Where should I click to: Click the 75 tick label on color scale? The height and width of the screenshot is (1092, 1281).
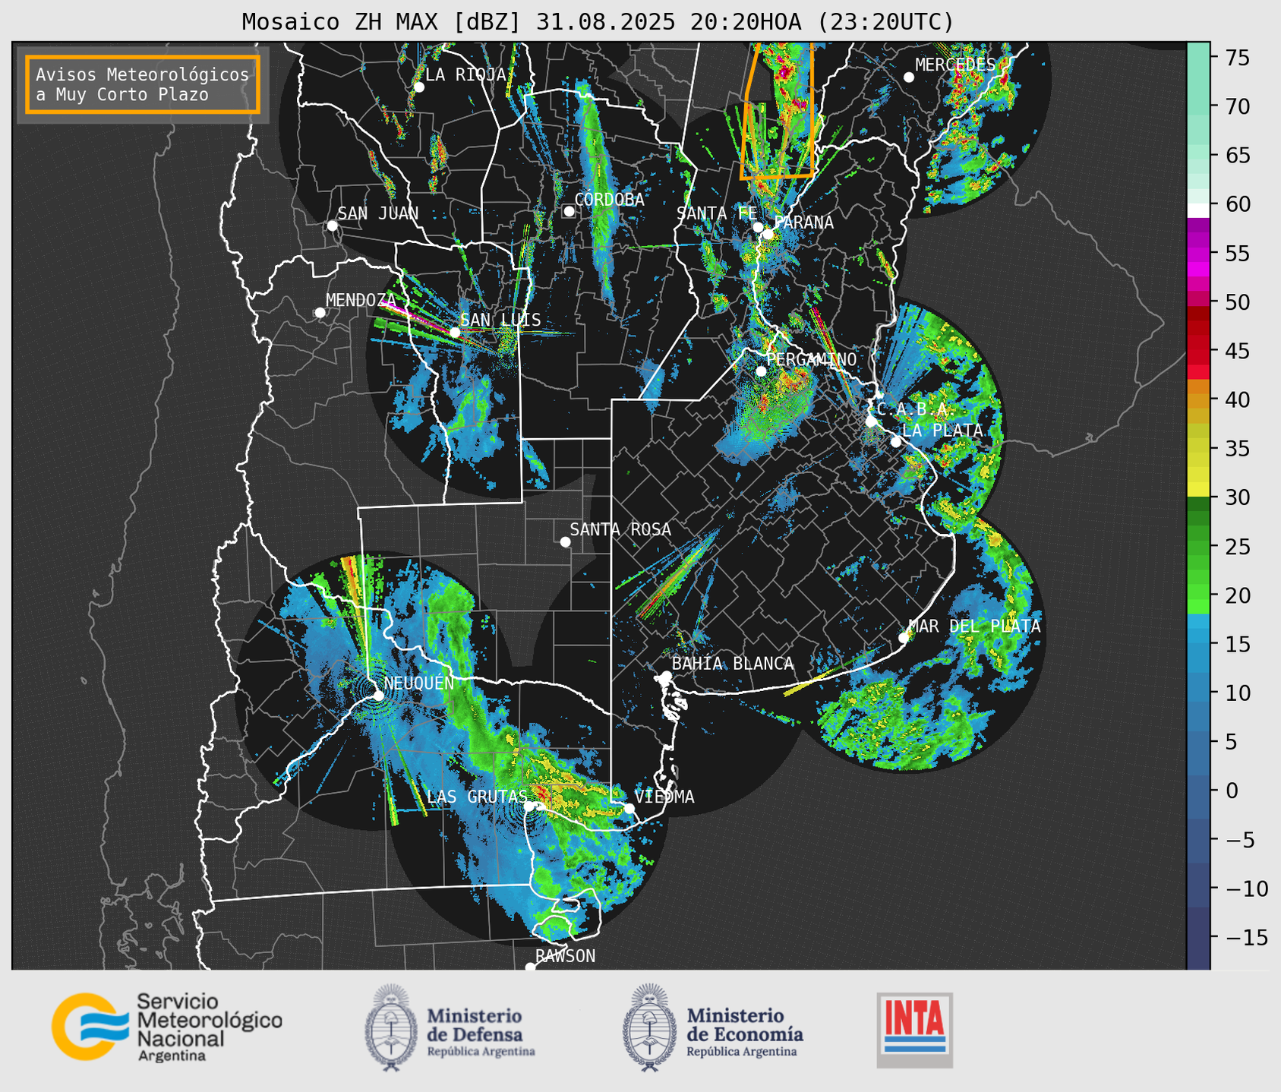[x=1237, y=58]
